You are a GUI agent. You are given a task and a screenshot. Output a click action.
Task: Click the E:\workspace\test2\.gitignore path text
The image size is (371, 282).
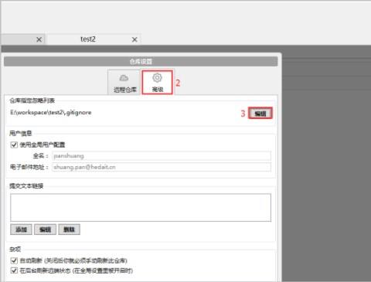pyautogui.click(x=51, y=113)
